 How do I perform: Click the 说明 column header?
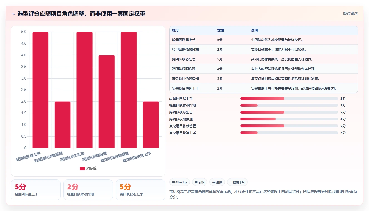coord(254,30)
